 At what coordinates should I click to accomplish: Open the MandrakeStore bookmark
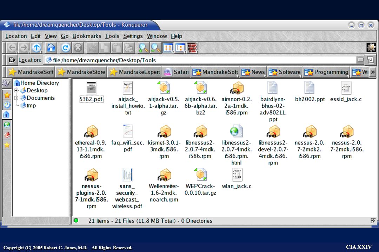pyautogui.click(x=81, y=72)
